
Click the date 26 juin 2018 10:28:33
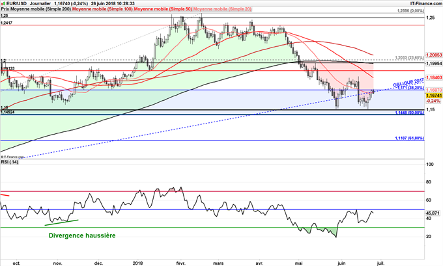coord(113,4)
